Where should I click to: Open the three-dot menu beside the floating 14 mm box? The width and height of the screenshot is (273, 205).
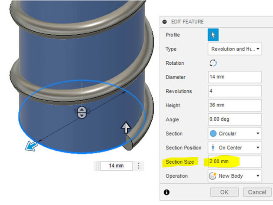(x=139, y=165)
